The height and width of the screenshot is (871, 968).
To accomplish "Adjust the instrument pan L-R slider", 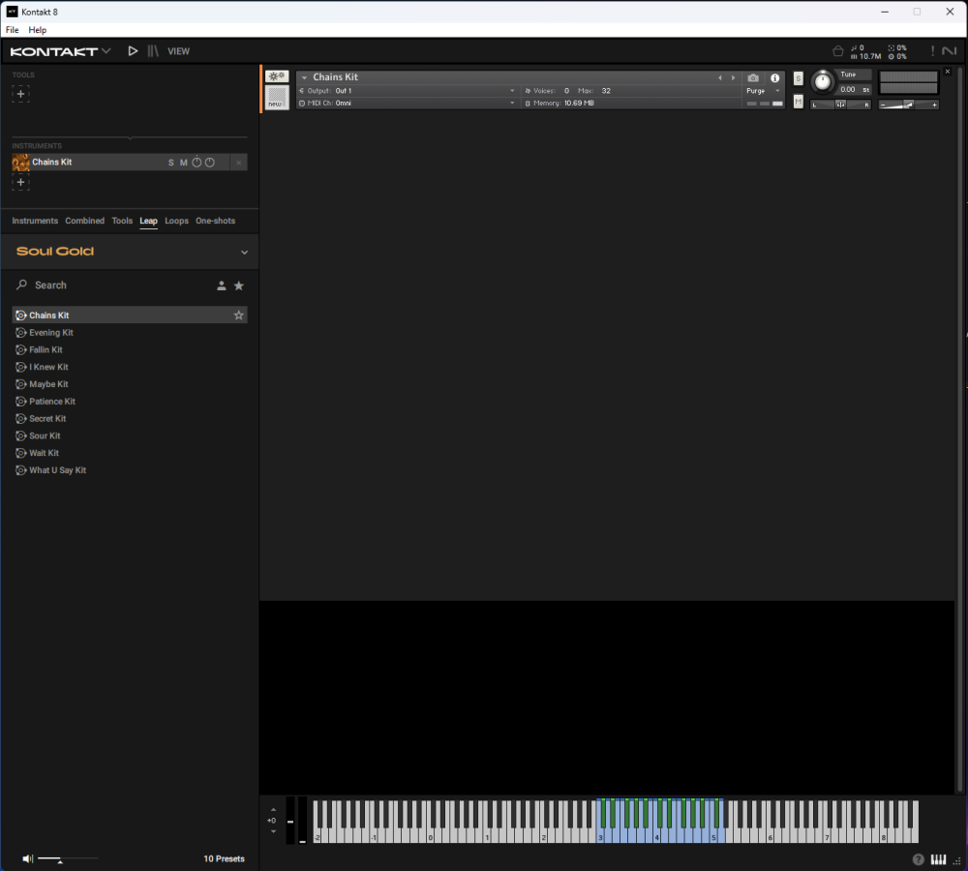I will pyautogui.click(x=841, y=105).
